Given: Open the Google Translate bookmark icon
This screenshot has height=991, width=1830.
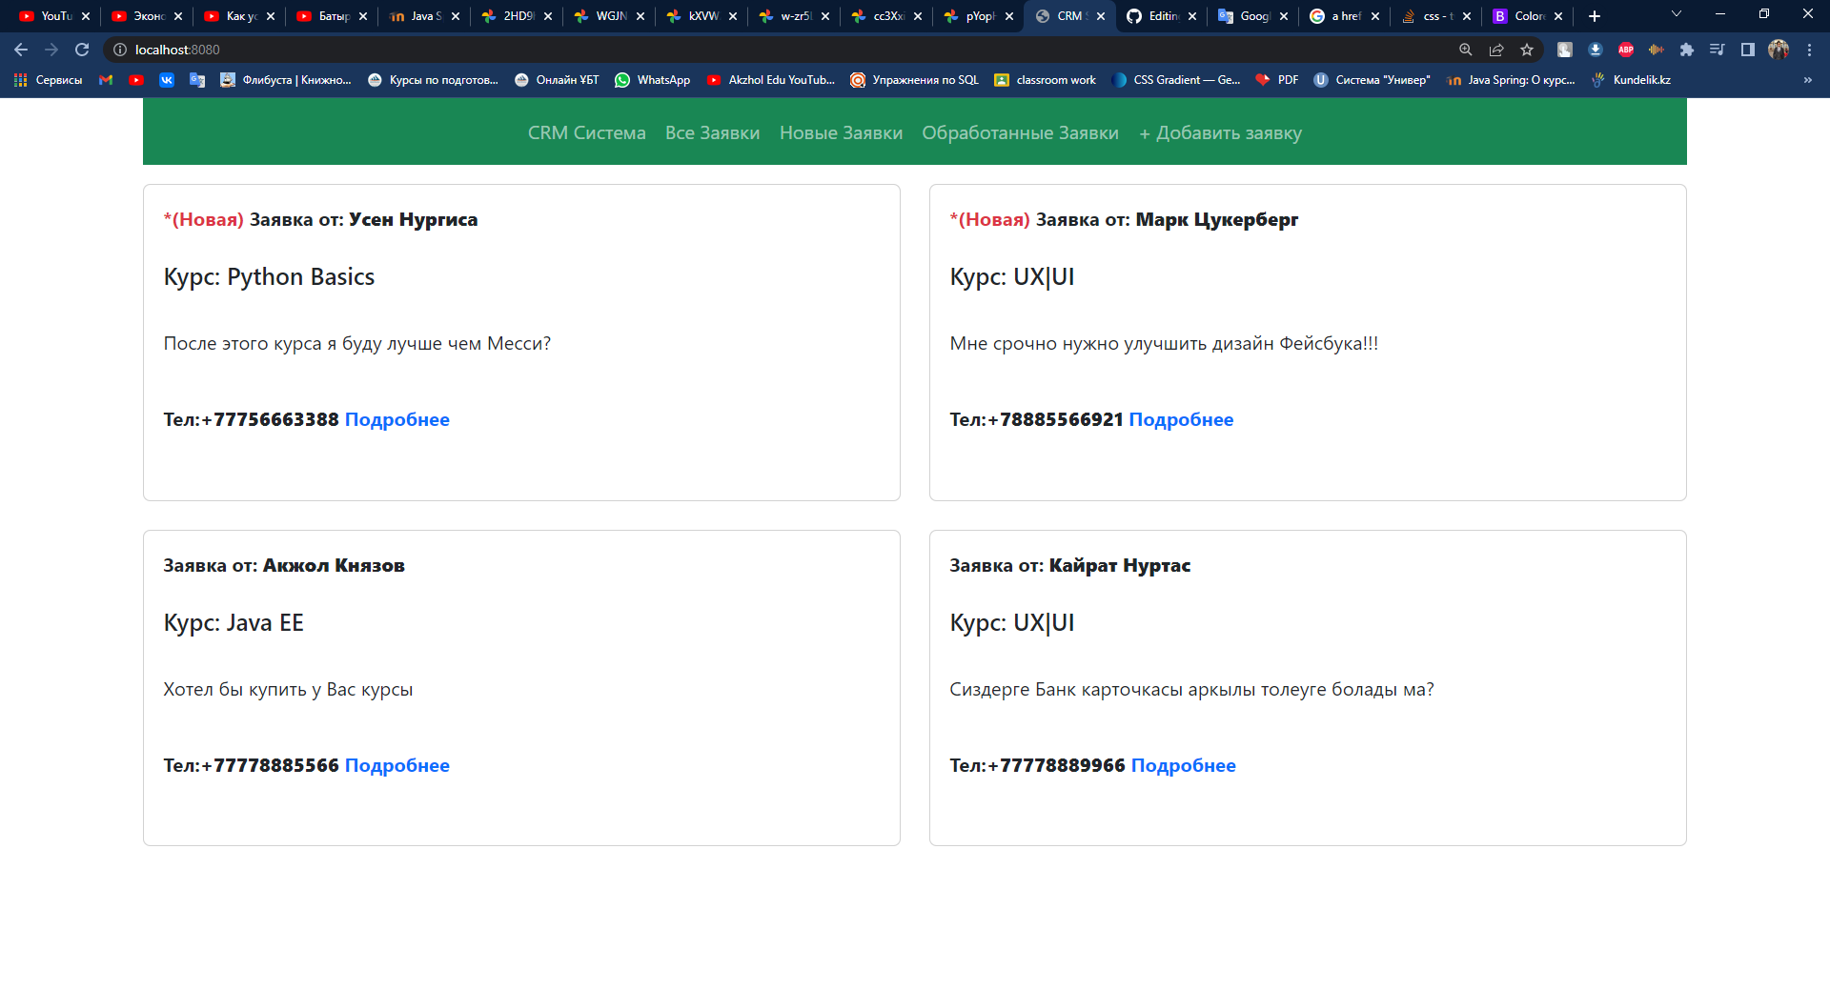Looking at the screenshot, I should [x=197, y=80].
